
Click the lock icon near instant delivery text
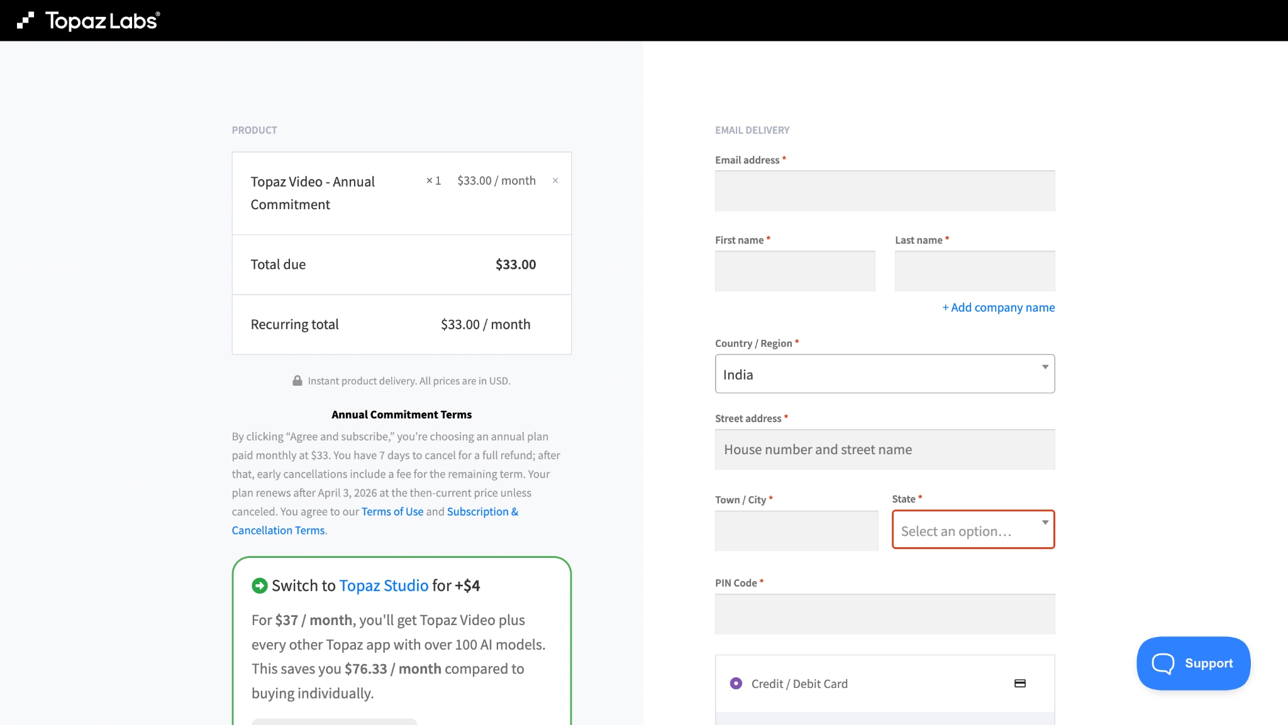coord(297,381)
